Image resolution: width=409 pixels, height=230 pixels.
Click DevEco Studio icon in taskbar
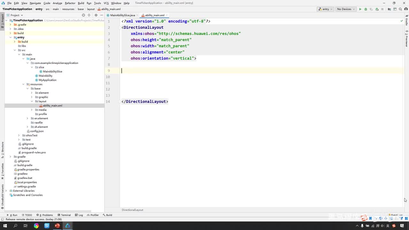(x=68, y=226)
